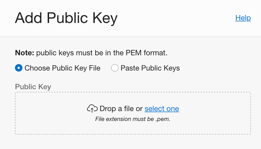Viewport: 261px width, 149px height.
Task: Select the Paste Public Keys radio button
Action: [x=115, y=68]
